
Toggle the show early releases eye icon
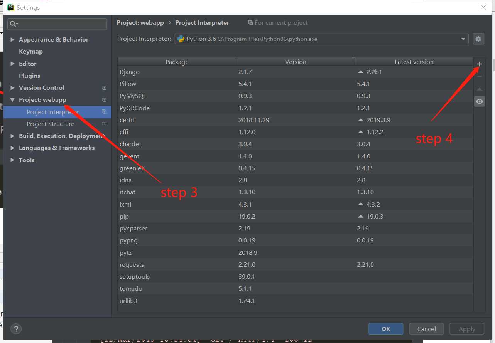point(479,101)
